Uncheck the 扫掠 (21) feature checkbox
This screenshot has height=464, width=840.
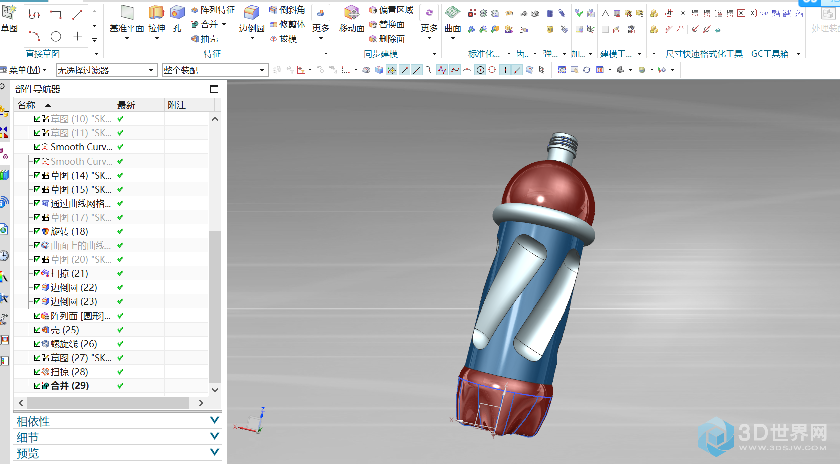(x=37, y=273)
